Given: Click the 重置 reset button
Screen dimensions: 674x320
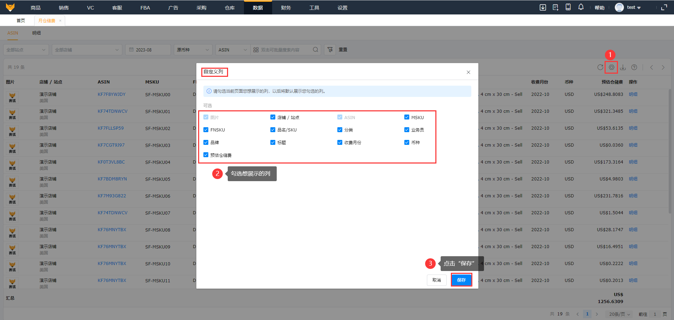Looking at the screenshot, I should pos(343,50).
